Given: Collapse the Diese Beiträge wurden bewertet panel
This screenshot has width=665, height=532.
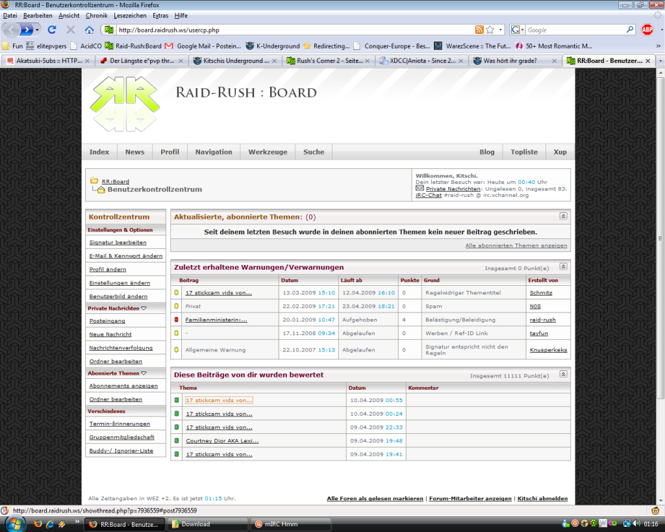Looking at the screenshot, I should 563,374.
